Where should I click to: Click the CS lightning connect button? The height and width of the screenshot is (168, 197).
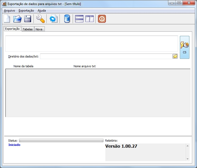[185, 47]
